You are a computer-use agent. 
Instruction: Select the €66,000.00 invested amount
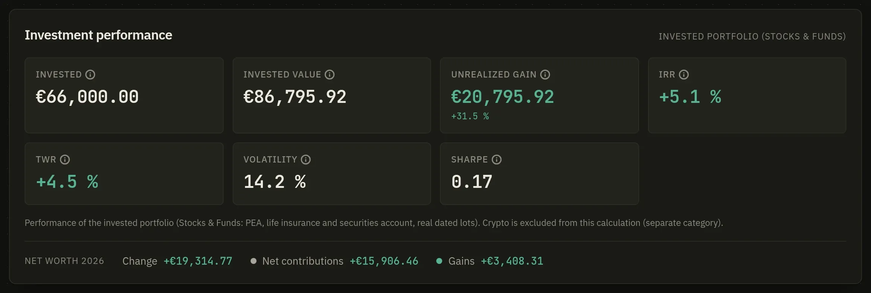87,97
